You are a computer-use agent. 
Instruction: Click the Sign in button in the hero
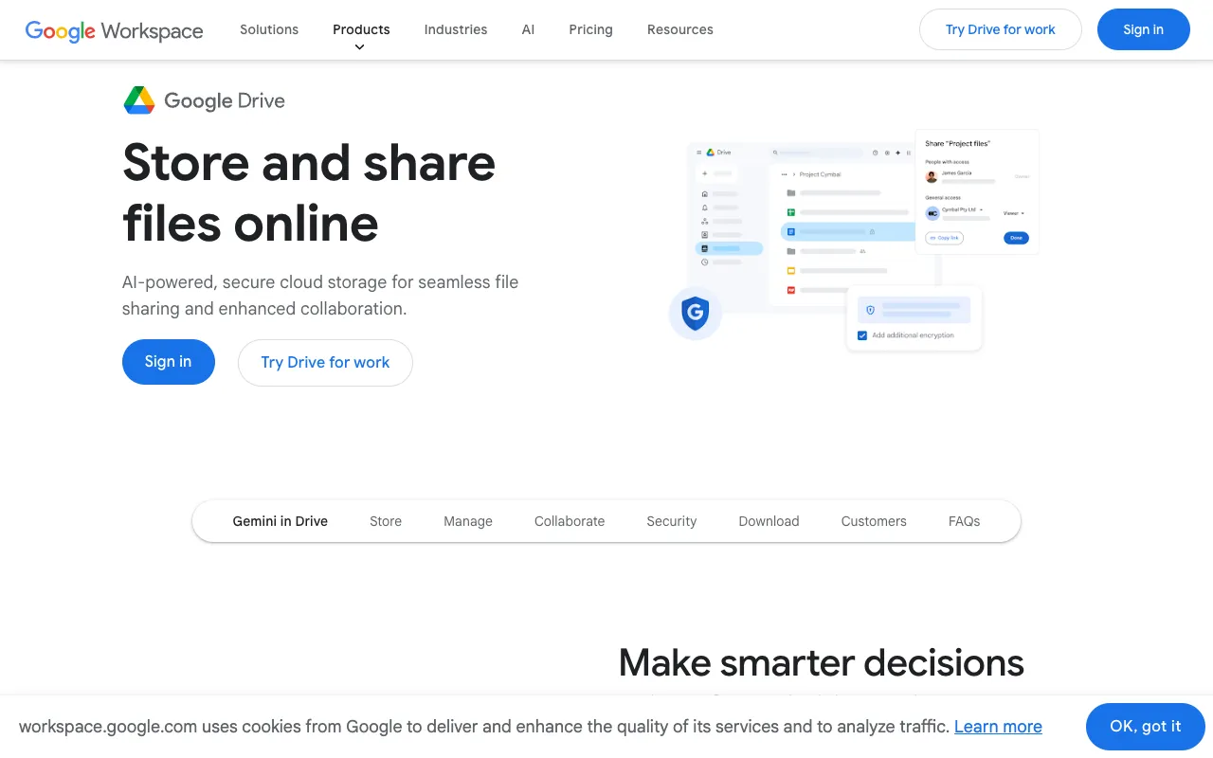tap(168, 362)
